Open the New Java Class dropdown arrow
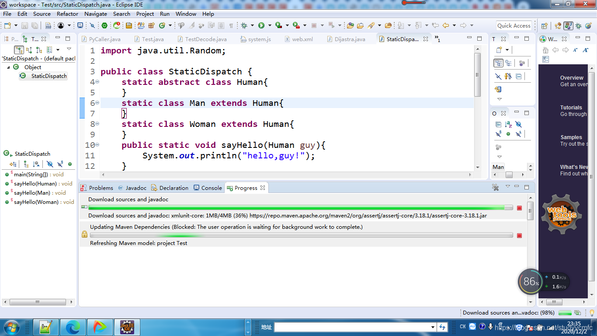 tap(170, 26)
